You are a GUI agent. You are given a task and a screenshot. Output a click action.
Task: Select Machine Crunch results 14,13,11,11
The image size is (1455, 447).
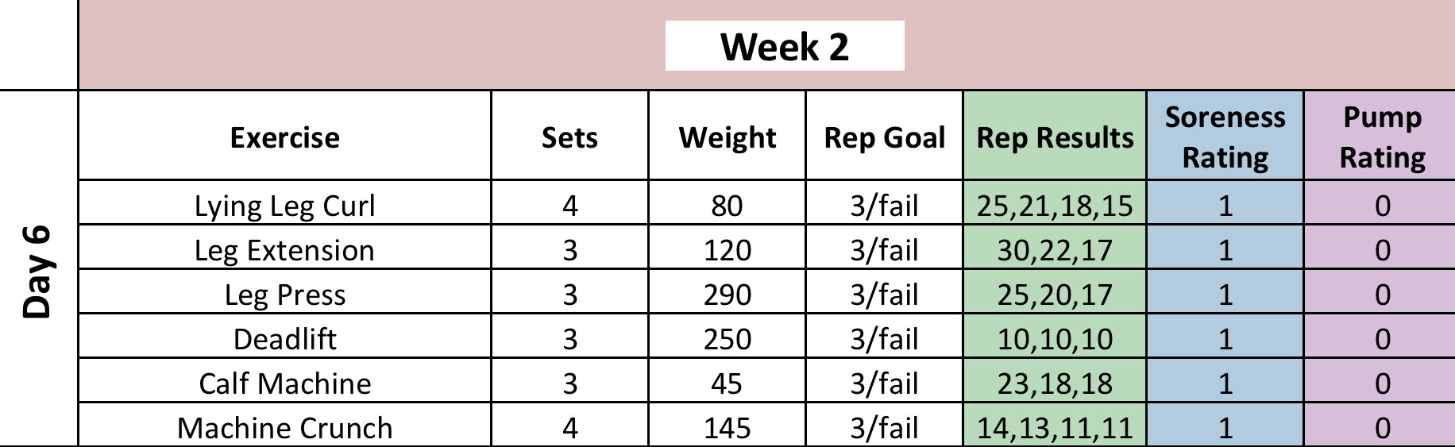(x=1055, y=428)
